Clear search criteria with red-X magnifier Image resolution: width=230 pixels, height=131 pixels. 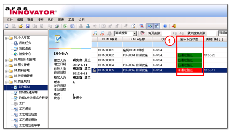(102, 34)
